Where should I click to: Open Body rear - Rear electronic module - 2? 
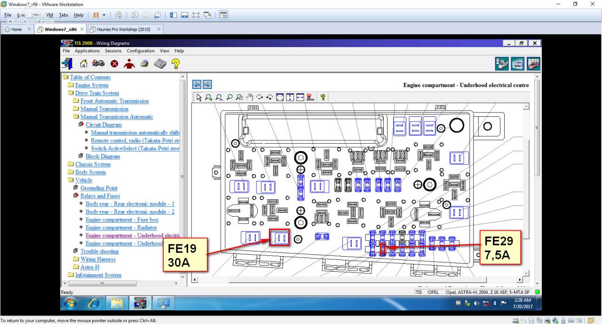click(130, 212)
